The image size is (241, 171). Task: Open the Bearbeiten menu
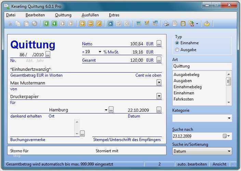(x=35, y=15)
